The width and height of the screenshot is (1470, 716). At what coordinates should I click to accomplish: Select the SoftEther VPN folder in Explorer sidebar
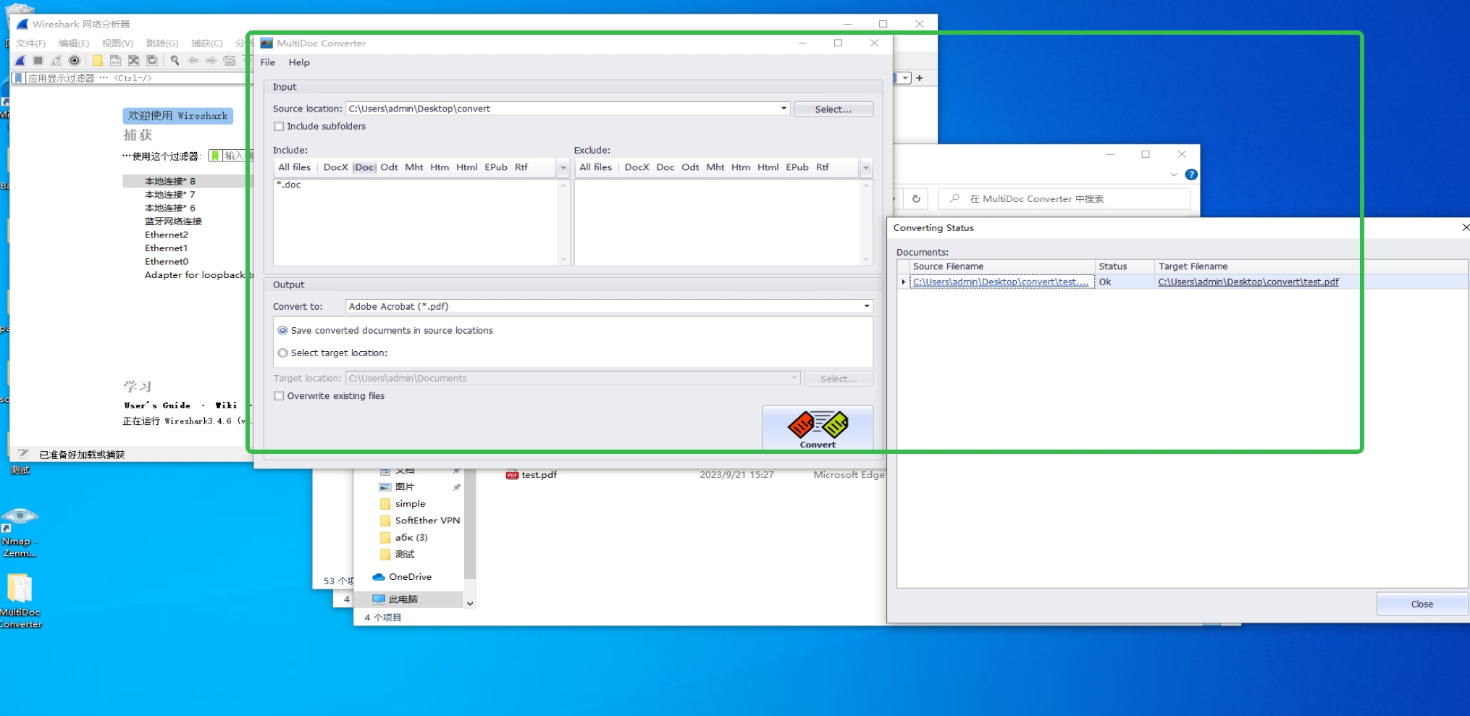(427, 521)
